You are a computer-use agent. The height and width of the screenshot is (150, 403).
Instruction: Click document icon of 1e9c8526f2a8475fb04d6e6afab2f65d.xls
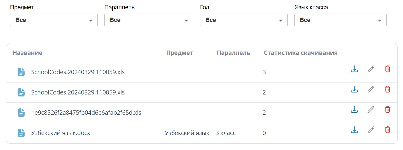pyautogui.click(x=21, y=113)
